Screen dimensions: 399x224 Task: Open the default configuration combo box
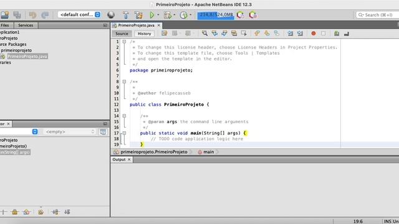coord(79,15)
